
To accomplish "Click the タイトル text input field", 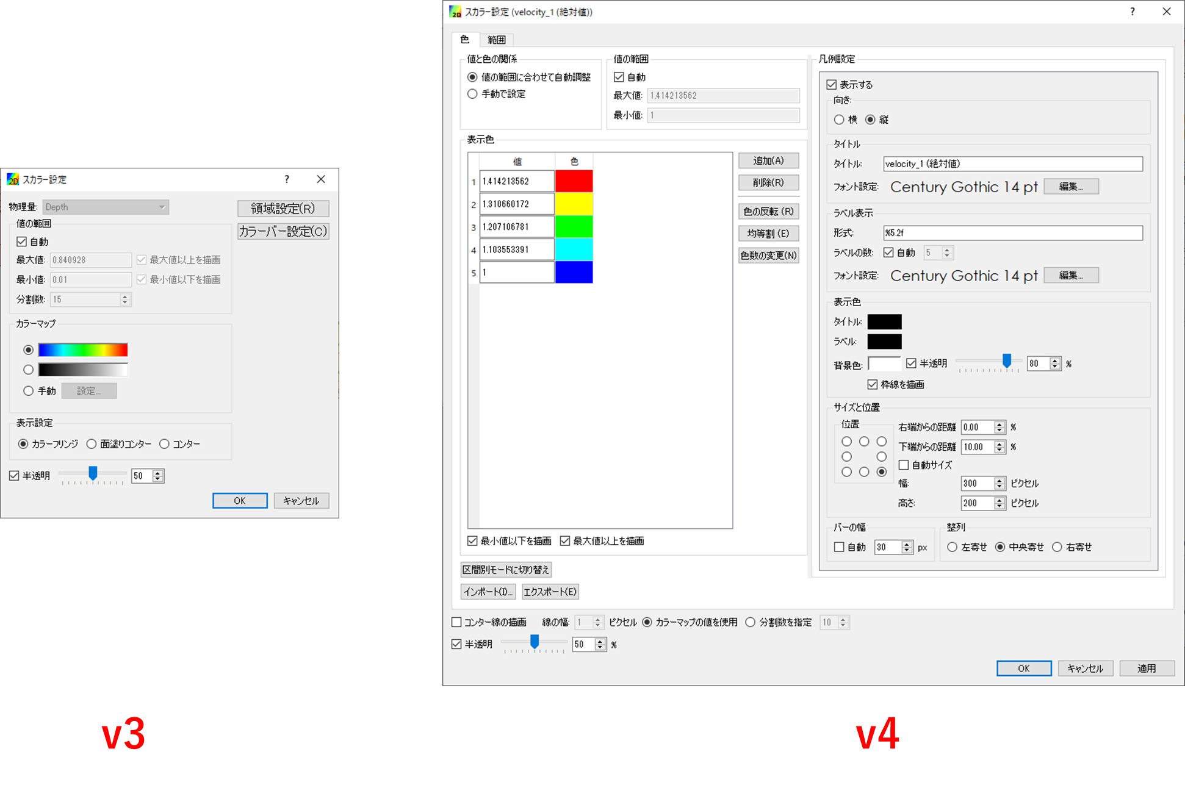I will click(x=1012, y=164).
